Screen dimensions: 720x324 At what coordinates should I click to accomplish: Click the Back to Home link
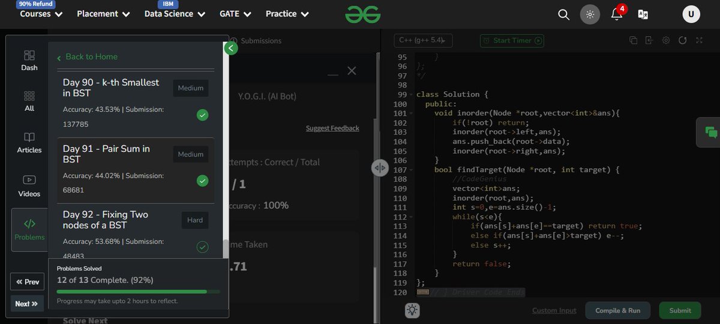pyautogui.click(x=87, y=56)
